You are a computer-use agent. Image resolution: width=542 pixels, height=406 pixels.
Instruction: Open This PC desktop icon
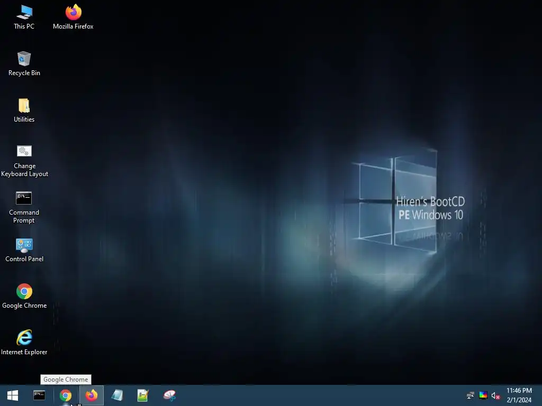pos(24,17)
